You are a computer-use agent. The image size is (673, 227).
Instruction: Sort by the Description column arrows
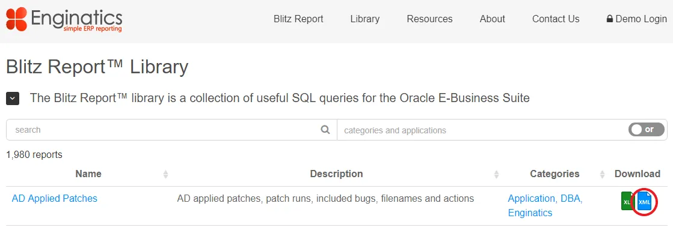click(496, 174)
